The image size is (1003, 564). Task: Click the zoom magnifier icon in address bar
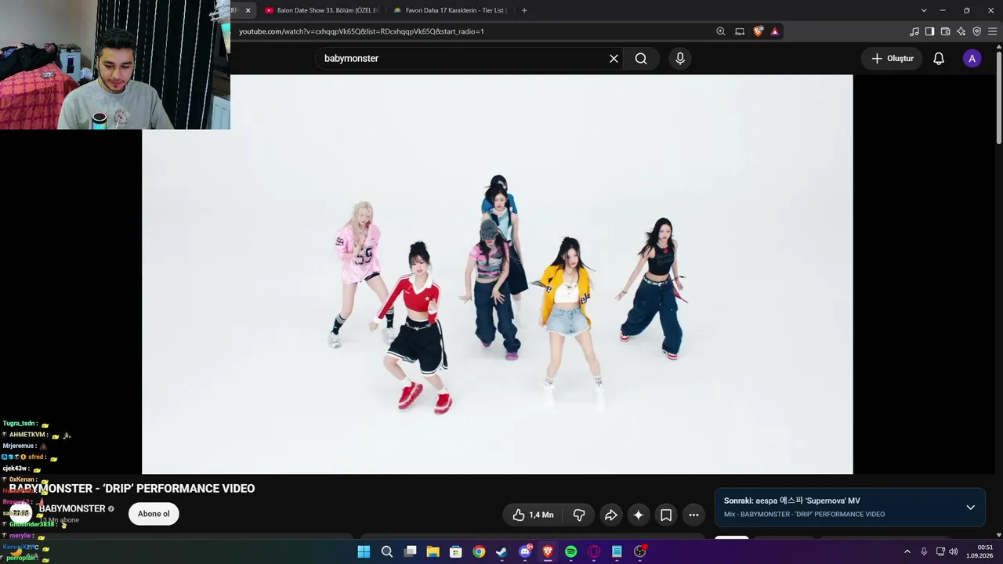coord(721,31)
